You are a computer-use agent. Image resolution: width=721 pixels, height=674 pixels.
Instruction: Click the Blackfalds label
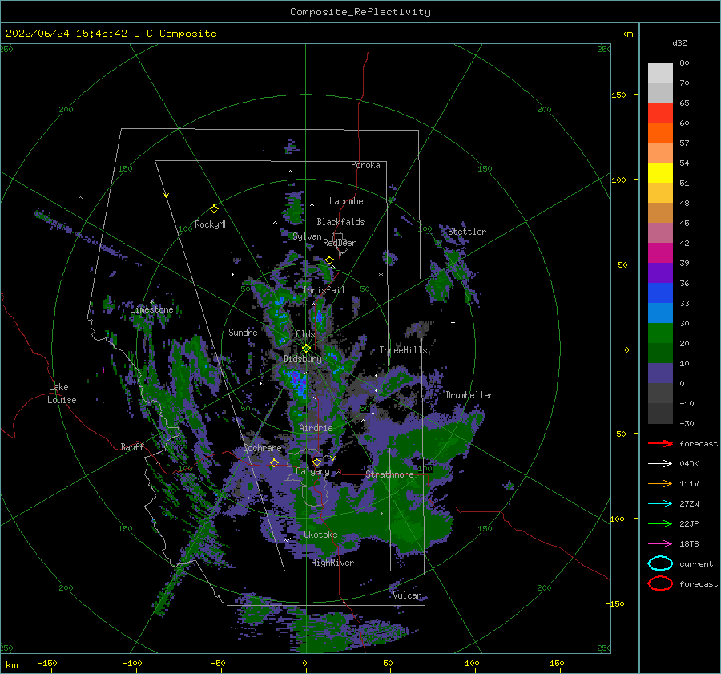coord(340,222)
